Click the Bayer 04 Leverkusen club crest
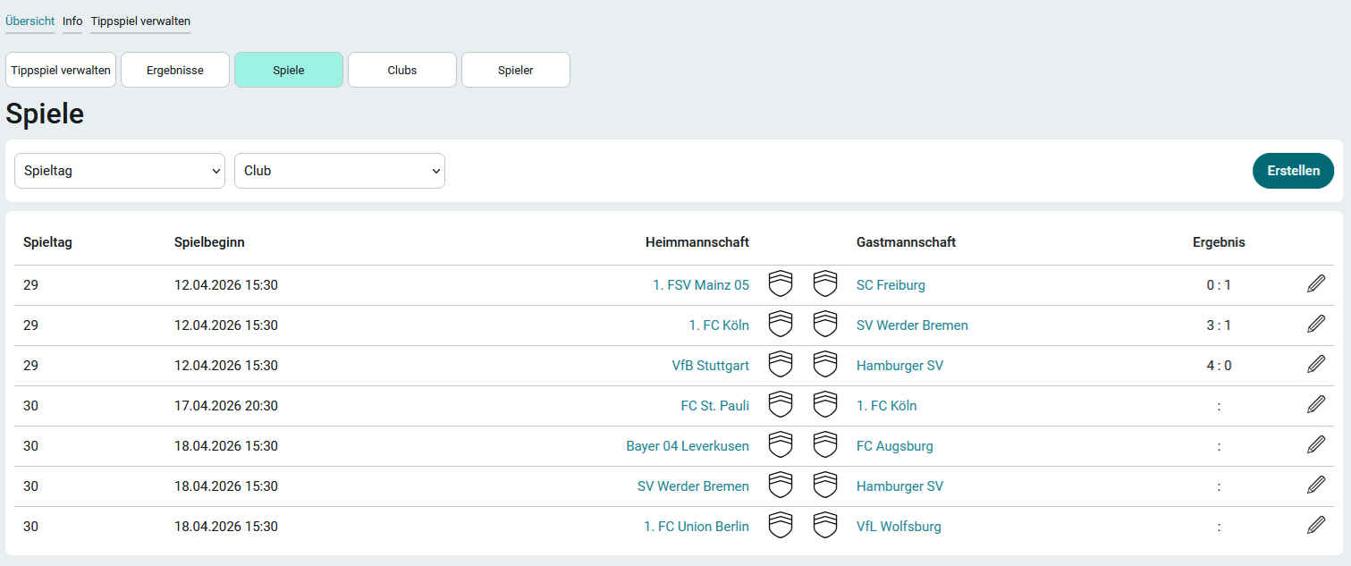The image size is (1351, 566). pyautogui.click(x=781, y=445)
